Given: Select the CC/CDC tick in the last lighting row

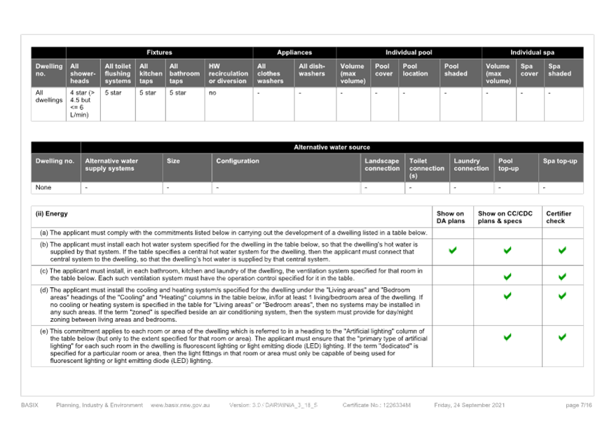Looking at the screenshot, I should 507,337.
